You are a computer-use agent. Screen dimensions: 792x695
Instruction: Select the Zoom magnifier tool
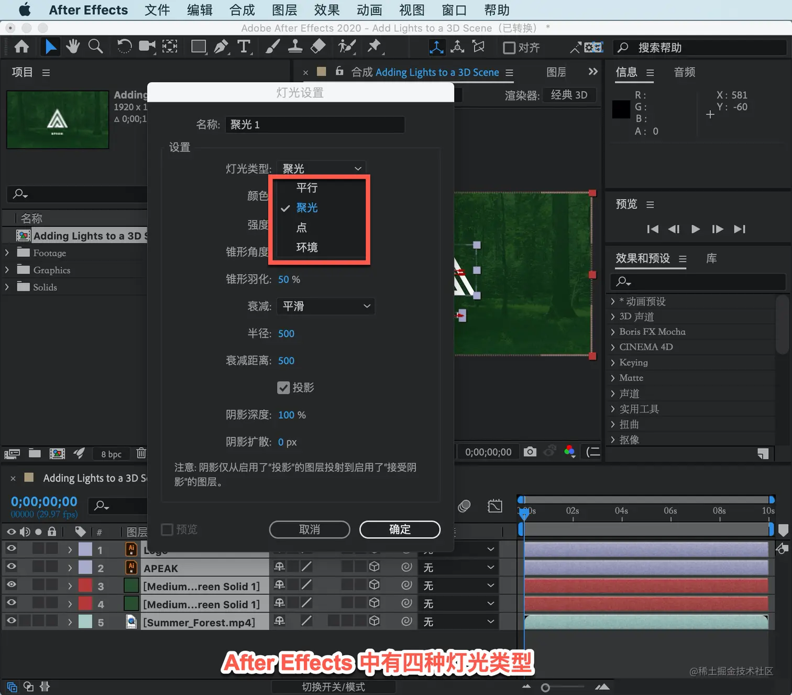pos(95,47)
